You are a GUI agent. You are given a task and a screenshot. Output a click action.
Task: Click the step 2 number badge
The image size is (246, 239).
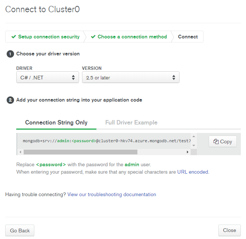click(x=10, y=100)
